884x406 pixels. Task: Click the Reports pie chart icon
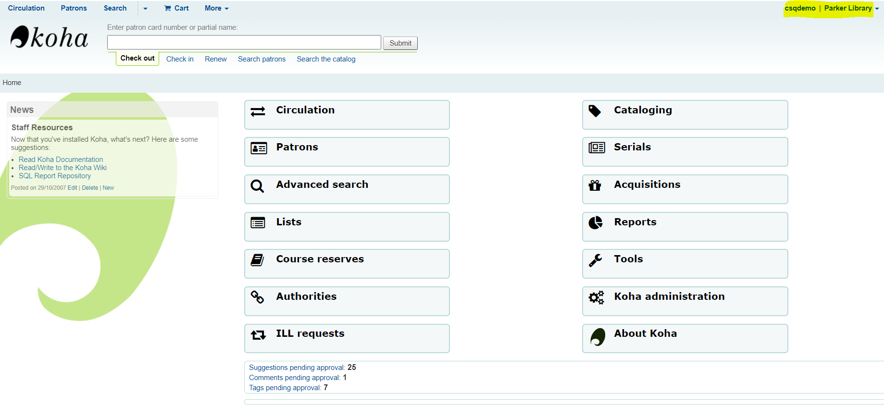(596, 222)
